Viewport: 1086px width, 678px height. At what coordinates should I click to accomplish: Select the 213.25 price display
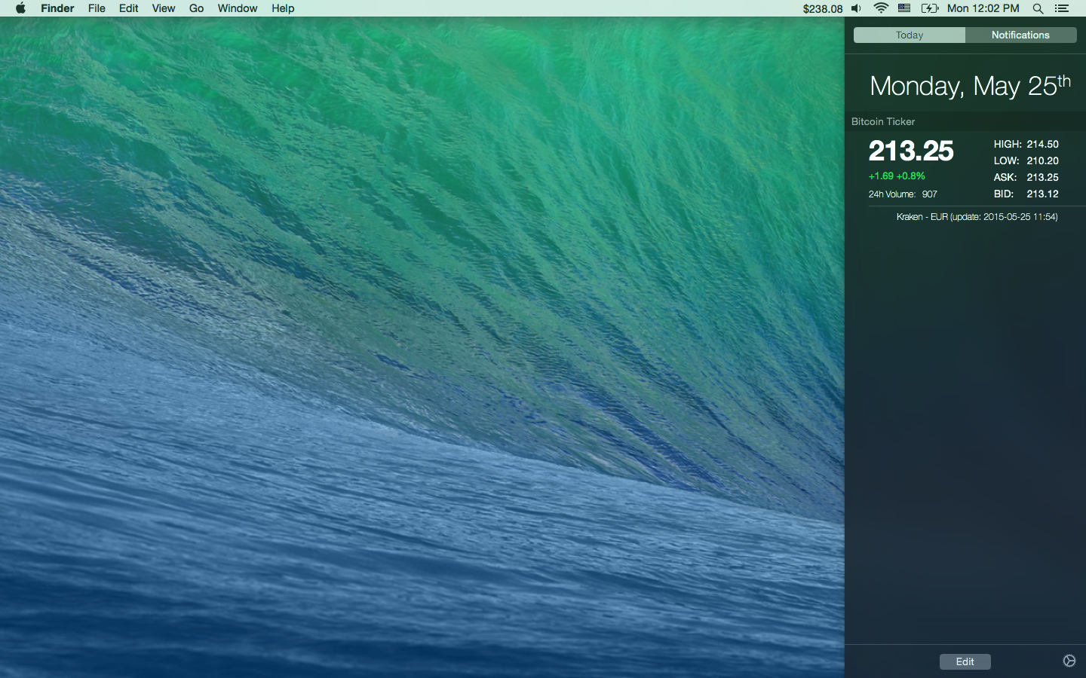[x=910, y=151]
